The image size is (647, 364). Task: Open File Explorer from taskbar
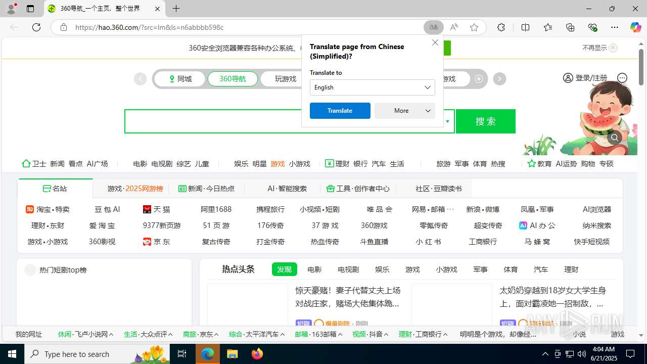click(x=232, y=354)
